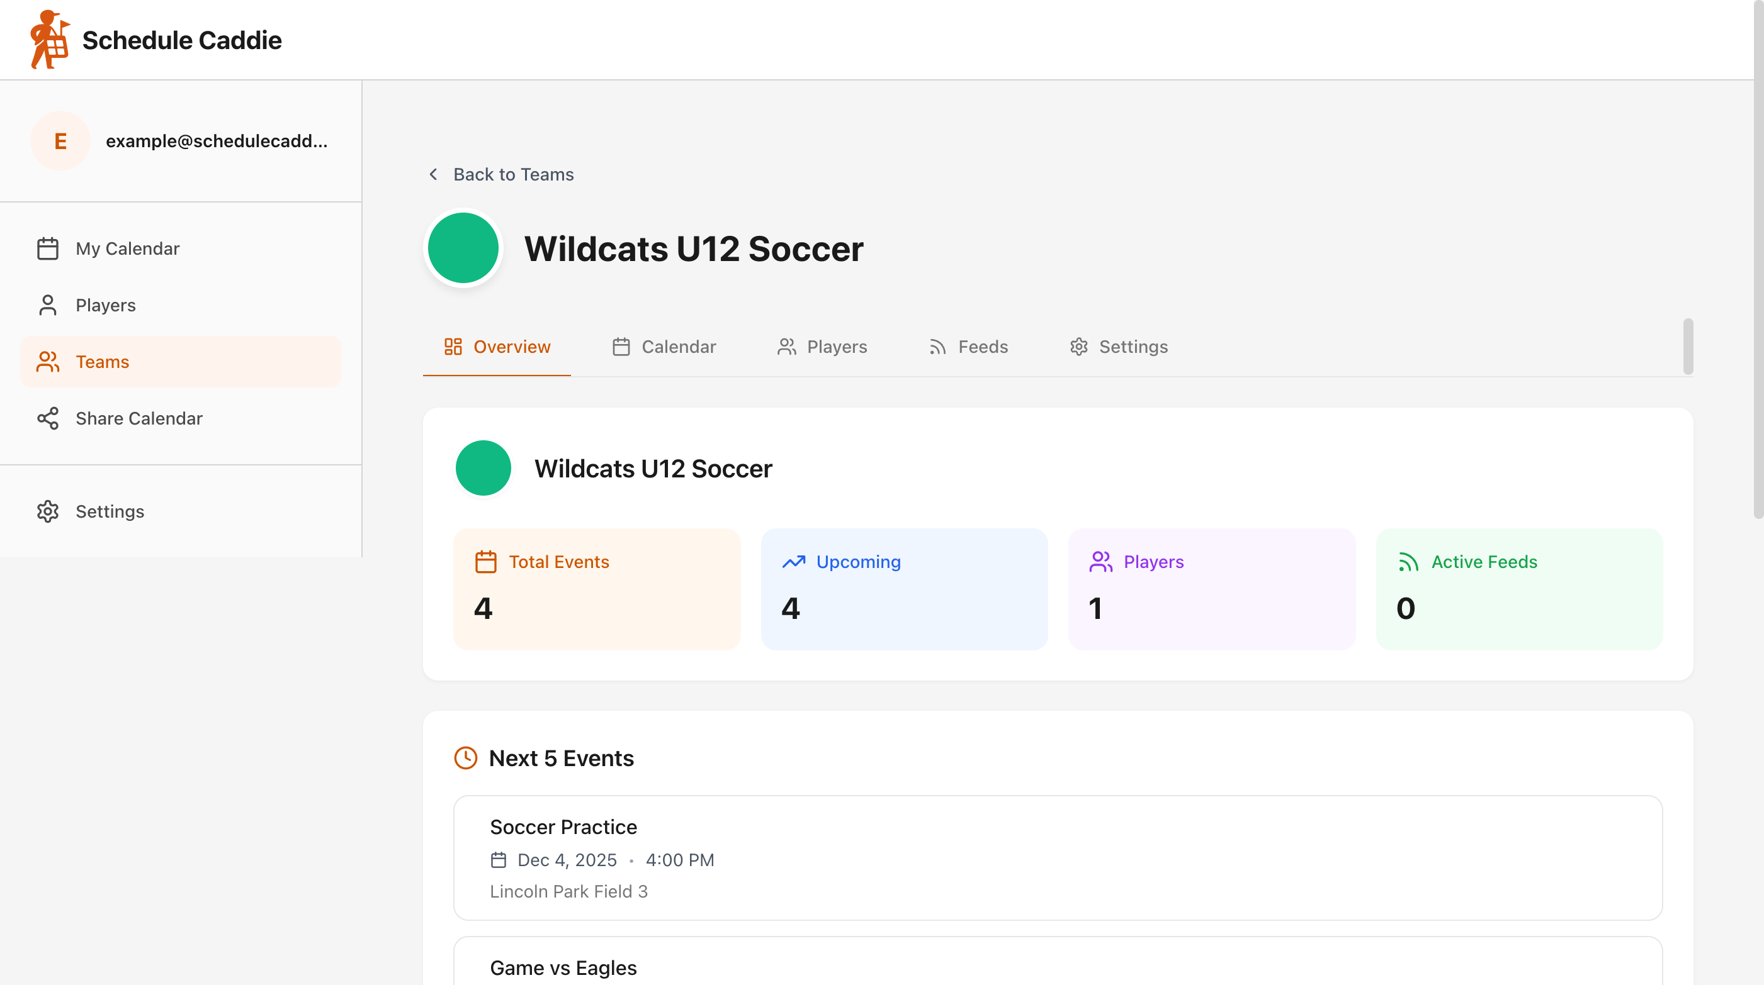The height and width of the screenshot is (985, 1764).
Task: Click the Active Feeds RSS icon
Action: 1408,562
